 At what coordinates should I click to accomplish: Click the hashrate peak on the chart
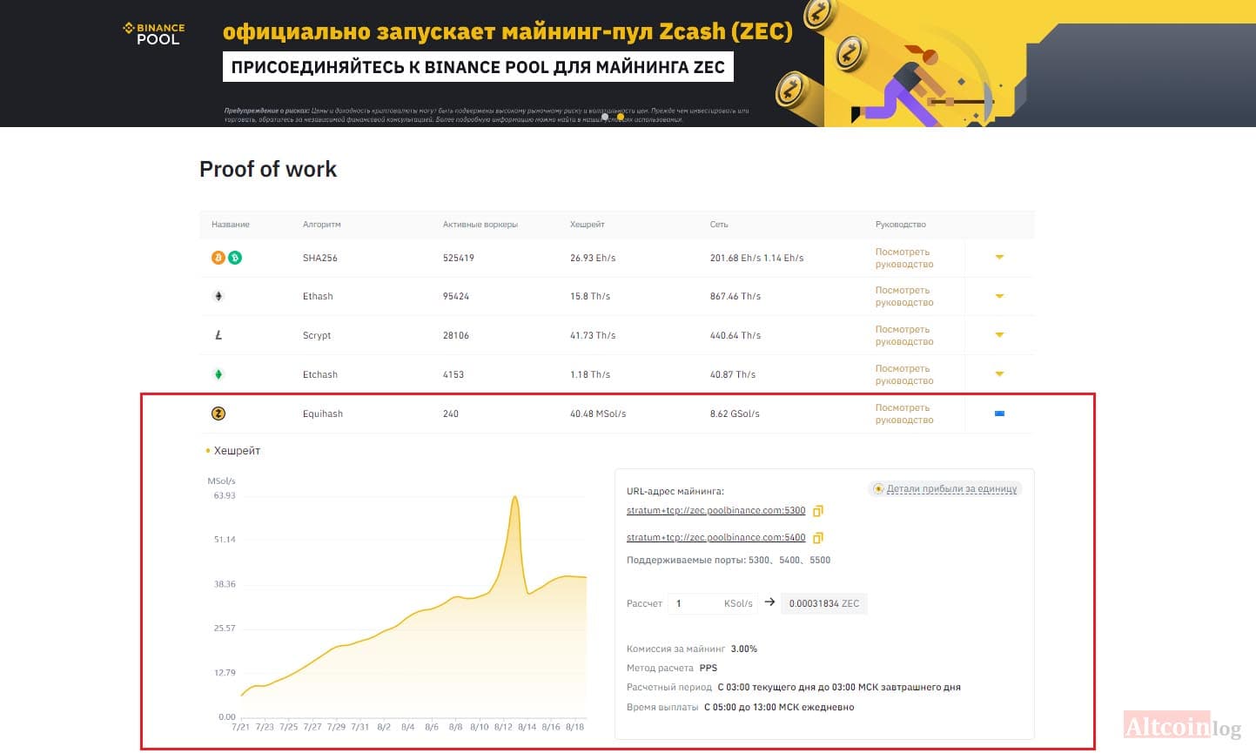pos(515,497)
